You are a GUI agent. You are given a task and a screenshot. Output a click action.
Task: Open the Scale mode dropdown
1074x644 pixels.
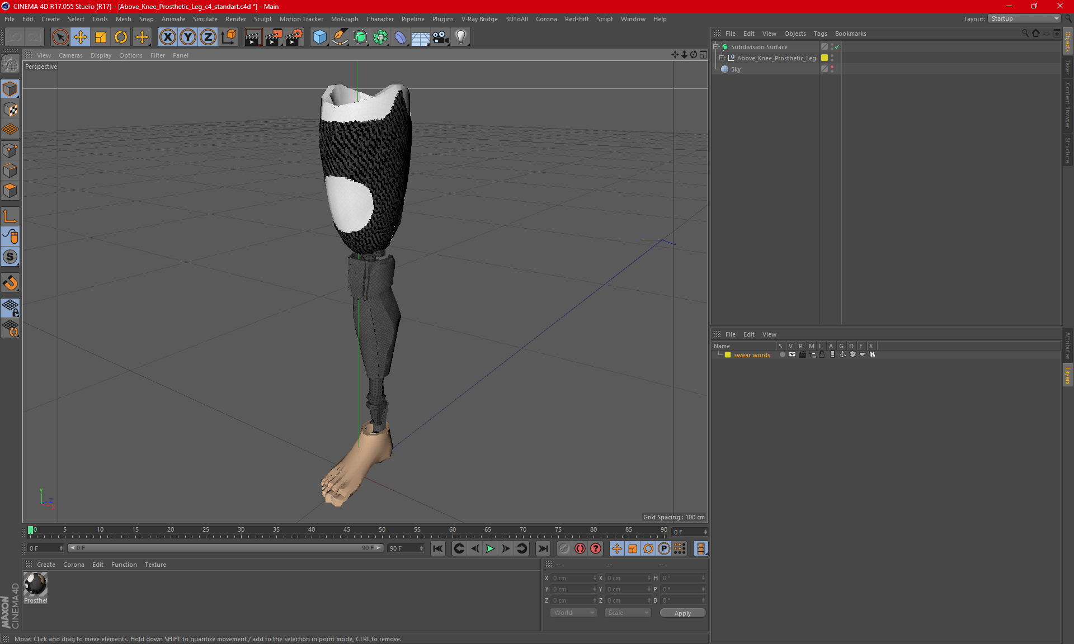click(x=627, y=613)
